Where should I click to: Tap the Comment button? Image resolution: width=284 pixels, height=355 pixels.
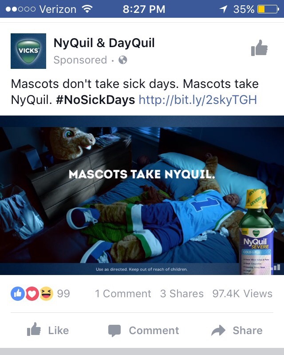144,331
